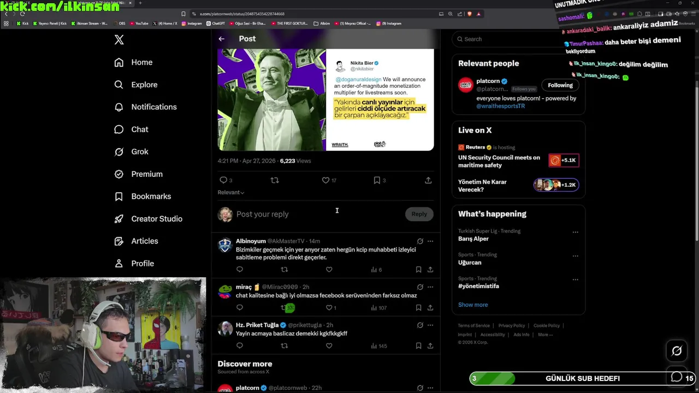Open the floating messages chat button
699x393 pixels.
tap(677, 377)
